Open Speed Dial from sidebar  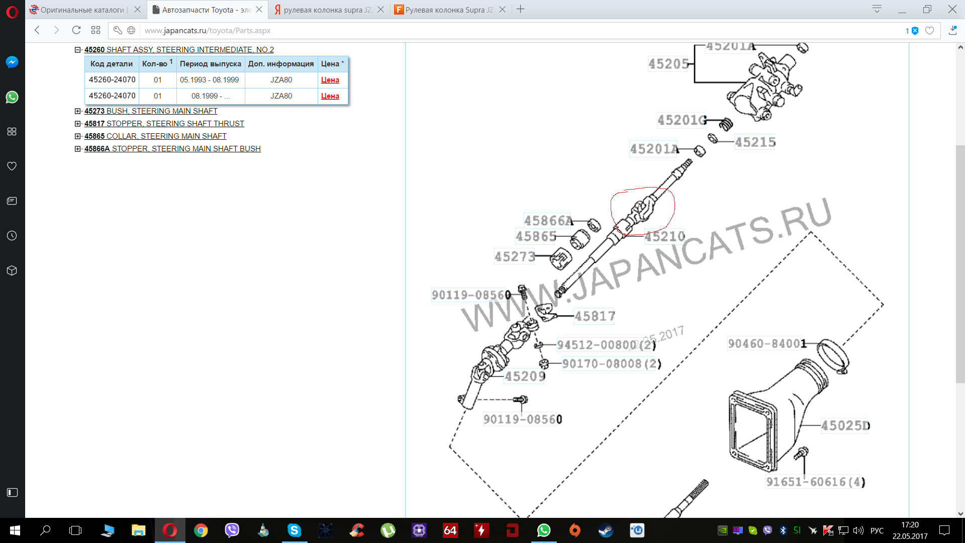pyautogui.click(x=12, y=132)
